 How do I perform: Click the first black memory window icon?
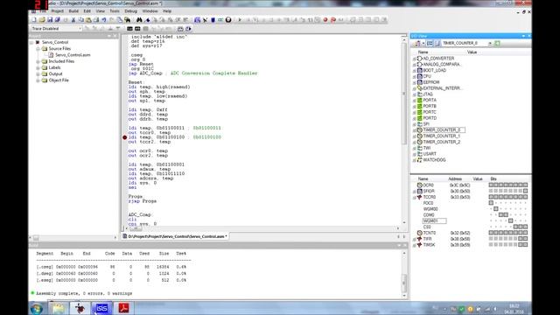(x=129, y=29)
